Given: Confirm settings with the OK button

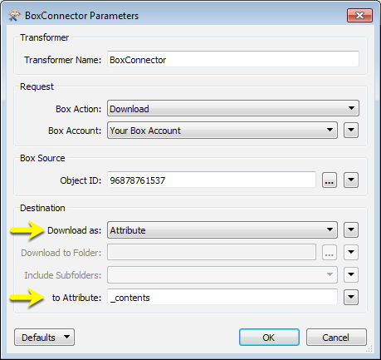Looking at the screenshot, I should coord(269,338).
